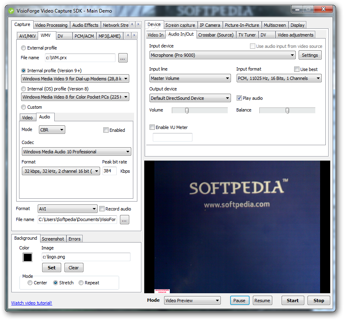Viewport: 344px width, 320px height.
Task: Pause the video preview
Action: pyautogui.click(x=239, y=301)
